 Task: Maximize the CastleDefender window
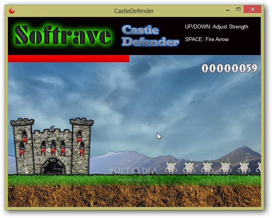238,9
